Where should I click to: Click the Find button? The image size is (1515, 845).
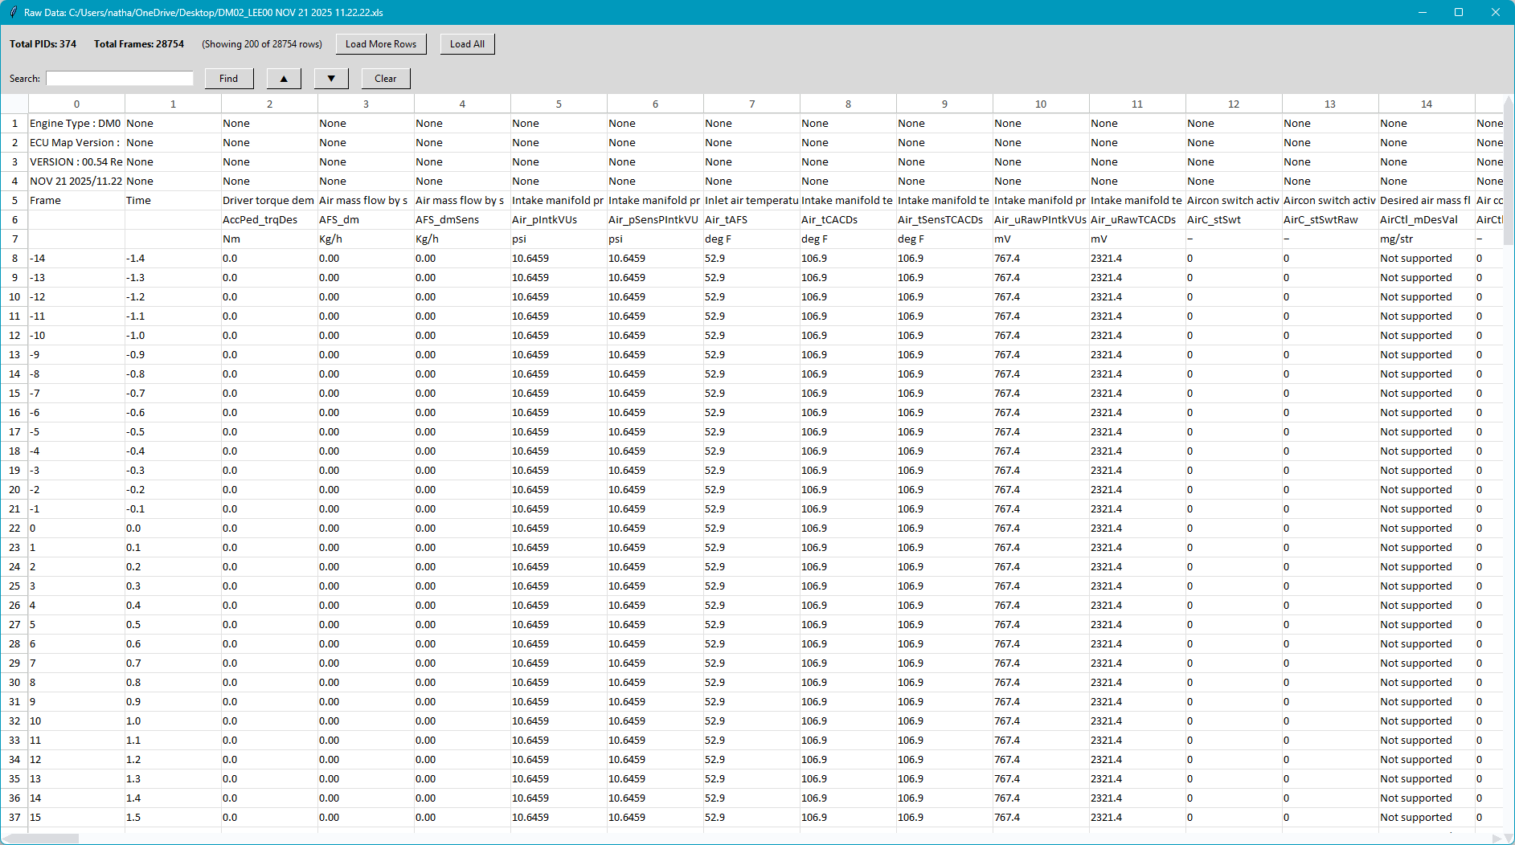pos(229,79)
